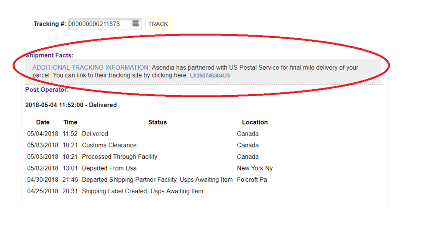The width and height of the screenshot is (441, 248).
Task: Click the Time column header
Action: [70, 122]
